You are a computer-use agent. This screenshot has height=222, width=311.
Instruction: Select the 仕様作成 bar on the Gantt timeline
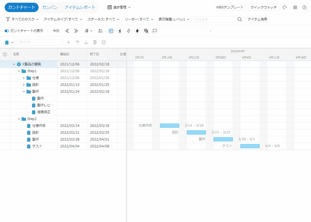pyautogui.click(x=170, y=126)
